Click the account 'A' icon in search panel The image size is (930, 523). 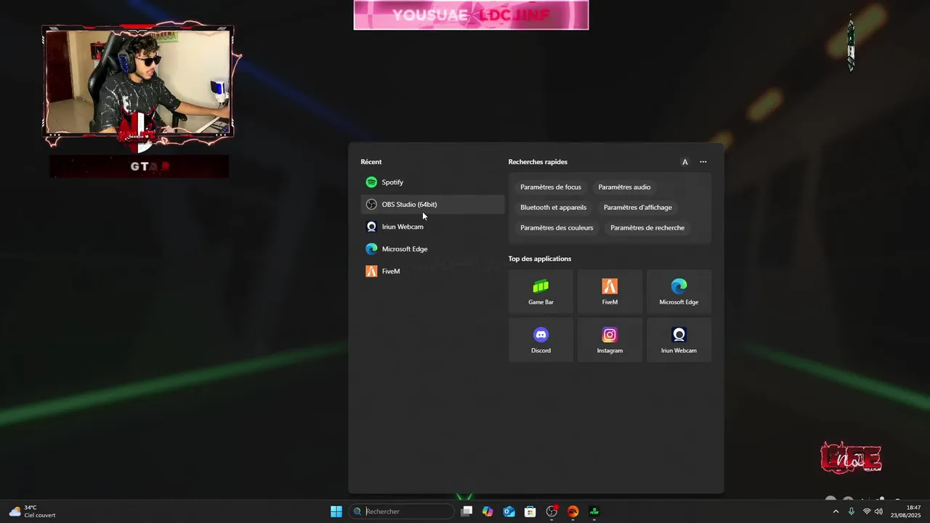(684, 162)
